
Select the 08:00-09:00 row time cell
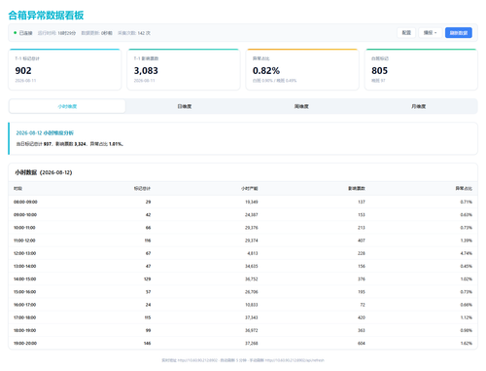pos(25,202)
